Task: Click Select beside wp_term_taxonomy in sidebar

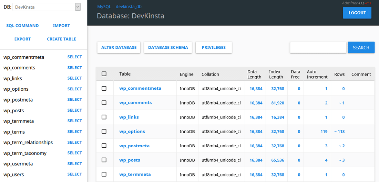Action: pos(74,153)
